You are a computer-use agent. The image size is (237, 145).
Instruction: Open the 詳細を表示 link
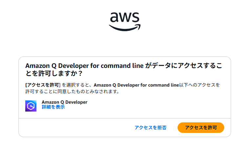tap(53, 107)
